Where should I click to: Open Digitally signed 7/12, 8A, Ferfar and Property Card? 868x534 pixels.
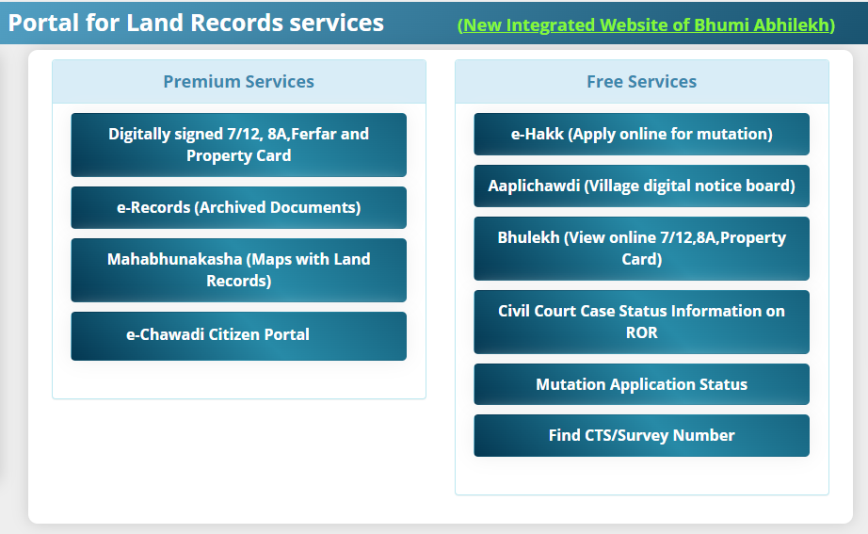(x=238, y=145)
